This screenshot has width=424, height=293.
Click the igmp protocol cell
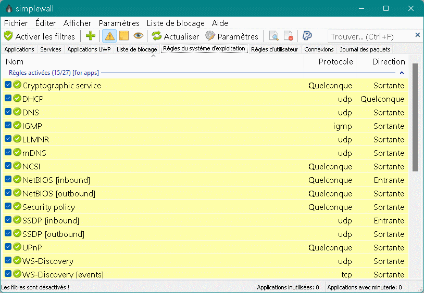coord(342,126)
